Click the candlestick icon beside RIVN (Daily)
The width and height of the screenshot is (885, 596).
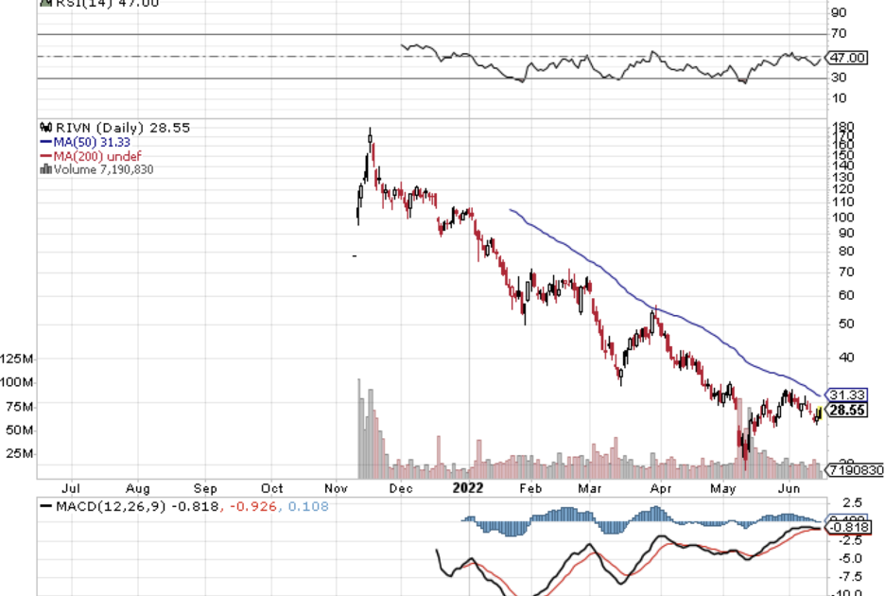tap(43, 127)
